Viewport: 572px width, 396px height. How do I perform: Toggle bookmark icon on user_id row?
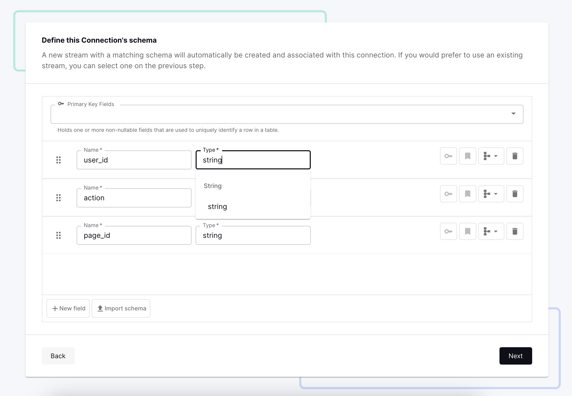tap(467, 156)
